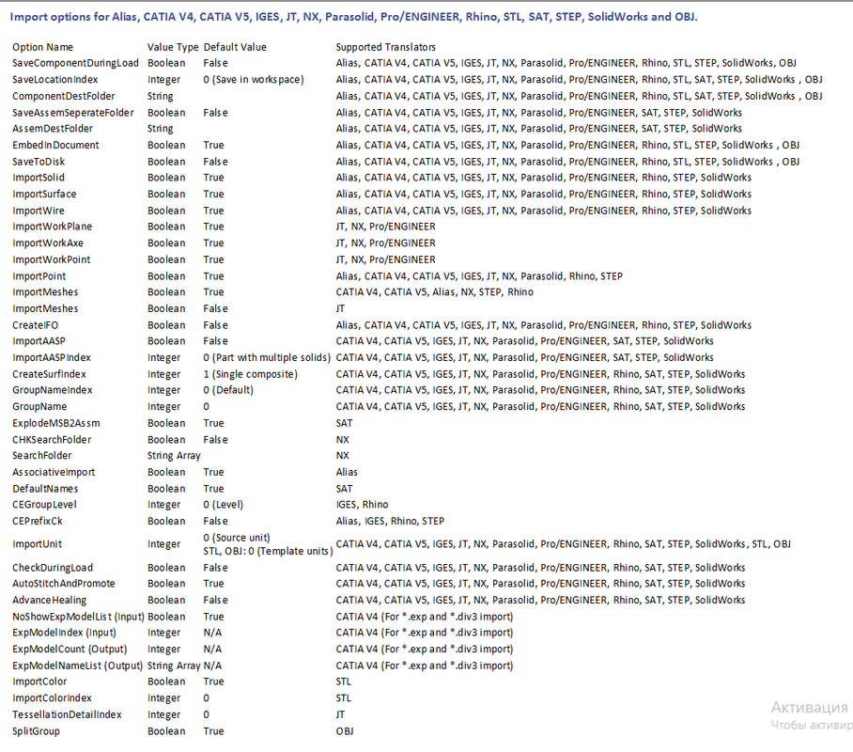Click the CEPrefixCk option name
Screen dimensions: 853x752
[x=38, y=521]
